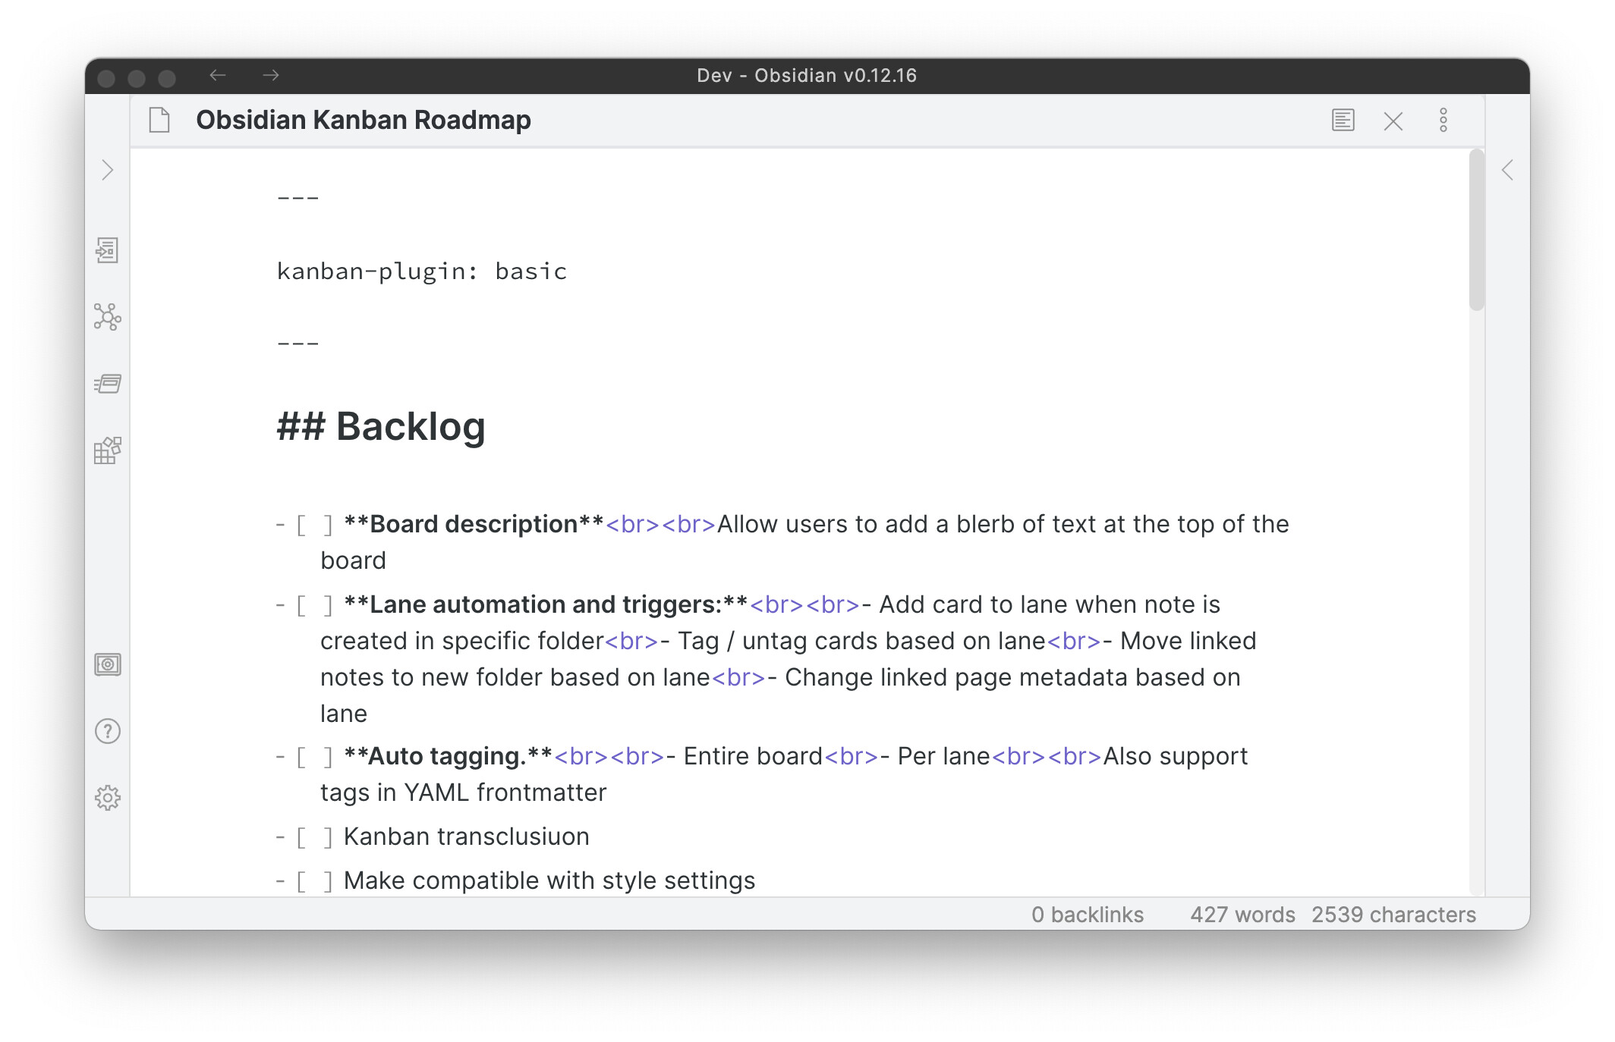
Task: Switch to preview mode icon
Action: click(x=1343, y=121)
